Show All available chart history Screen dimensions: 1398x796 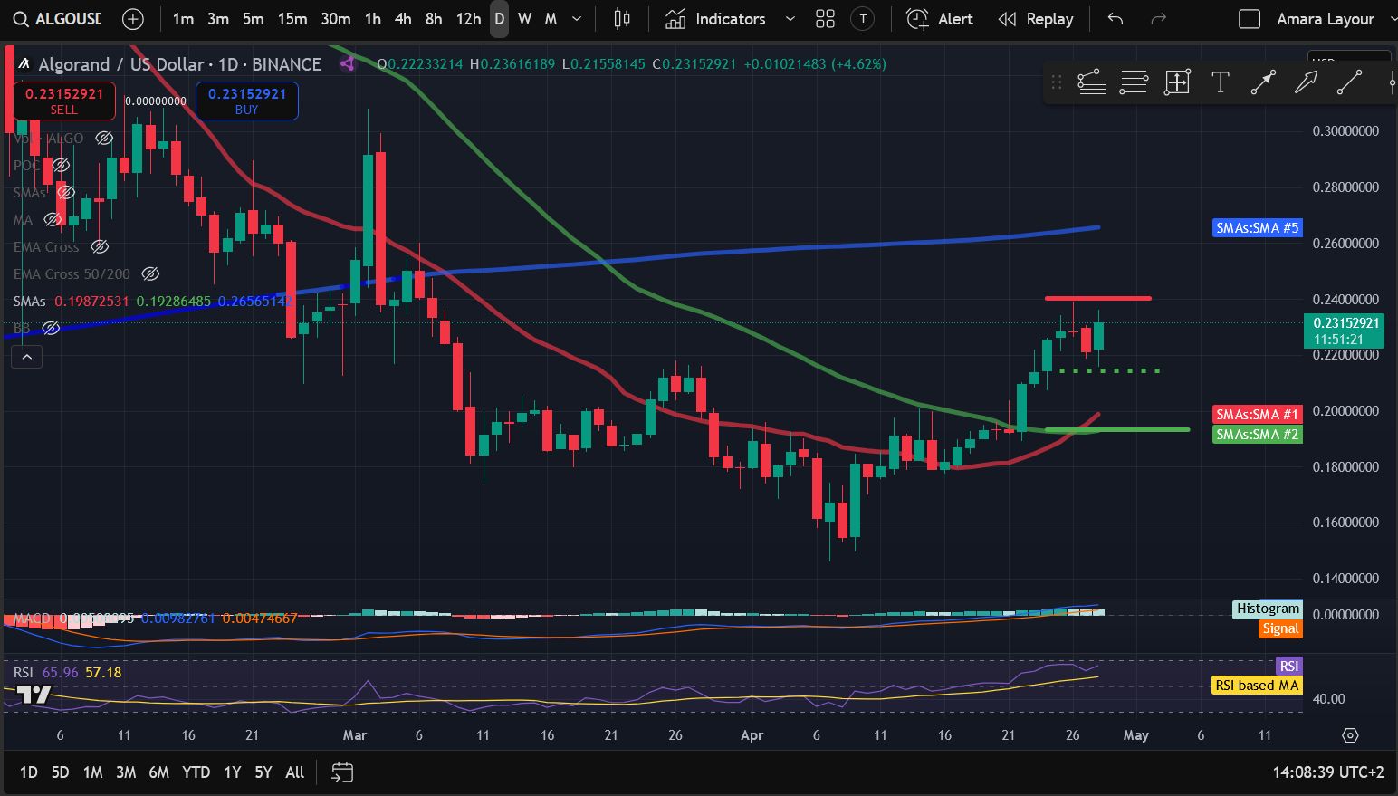(294, 772)
